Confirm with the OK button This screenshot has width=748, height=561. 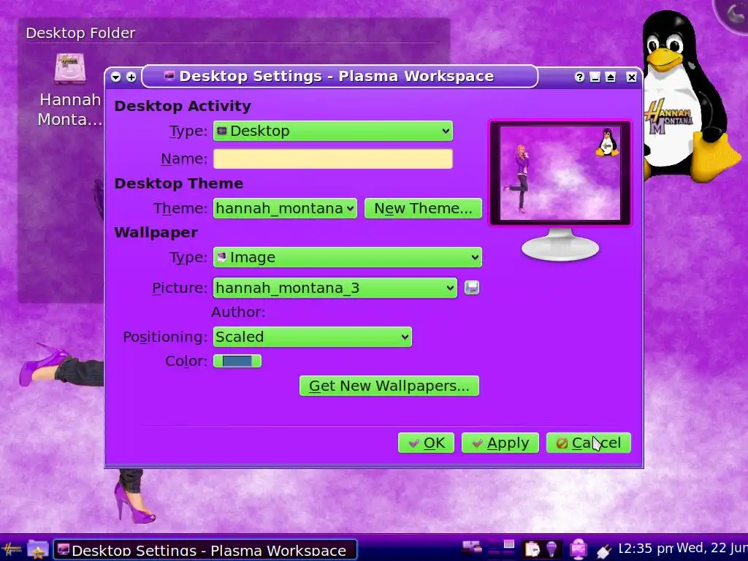coord(426,443)
